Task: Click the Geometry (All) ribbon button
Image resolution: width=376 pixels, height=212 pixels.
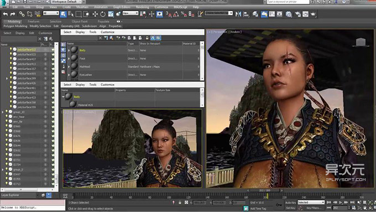Action: coord(70,26)
